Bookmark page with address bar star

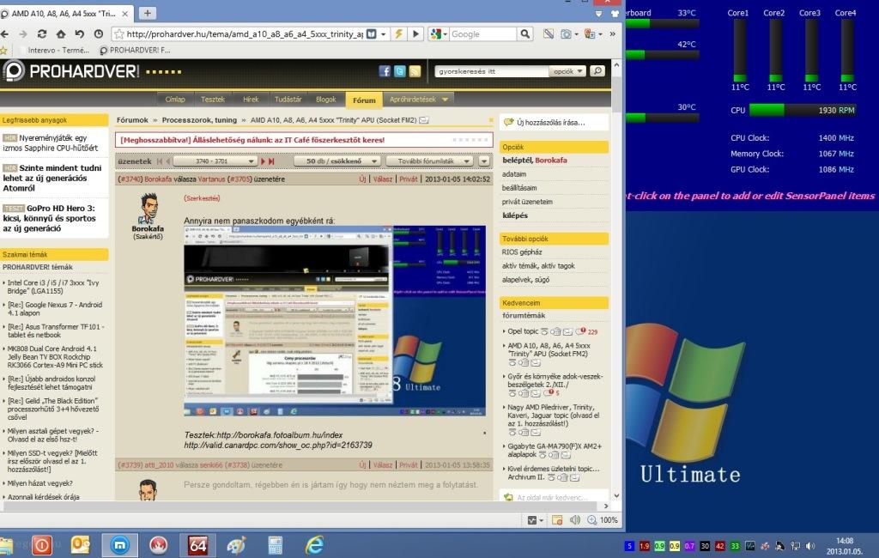coord(118,34)
